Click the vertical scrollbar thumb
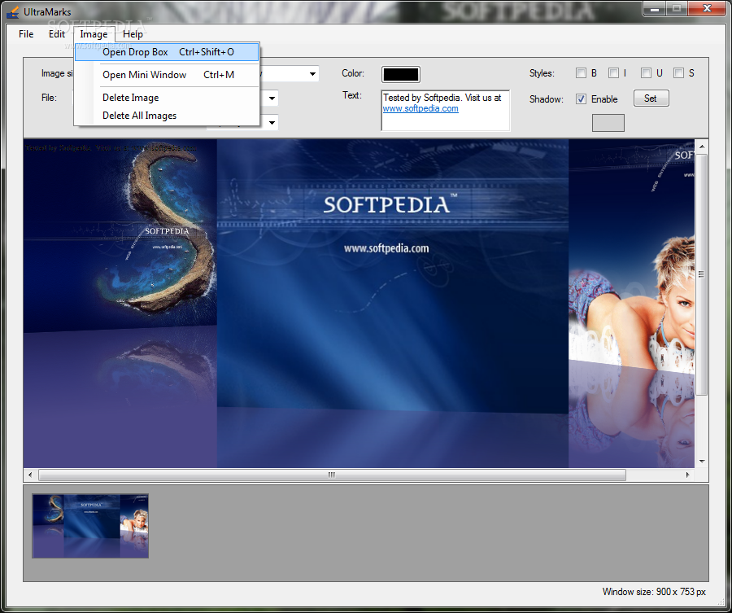 (702, 274)
